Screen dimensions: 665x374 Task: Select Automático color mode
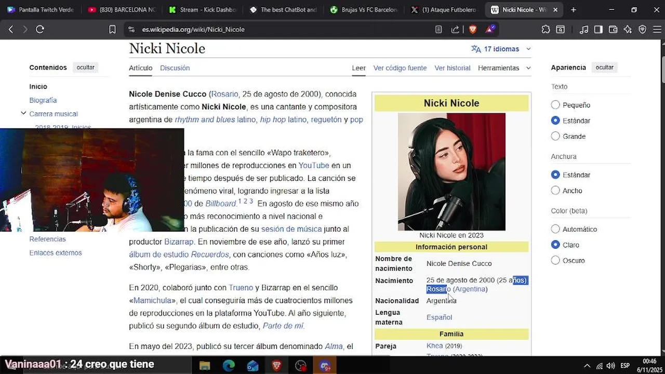pyautogui.click(x=555, y=229)
